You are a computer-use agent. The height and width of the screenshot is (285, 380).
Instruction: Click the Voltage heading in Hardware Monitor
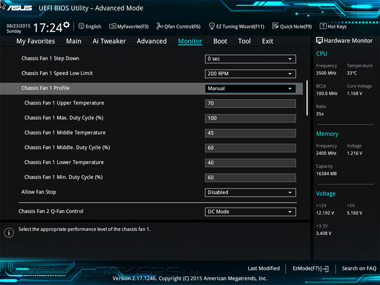pyautogui.click(x=326, y=194)
